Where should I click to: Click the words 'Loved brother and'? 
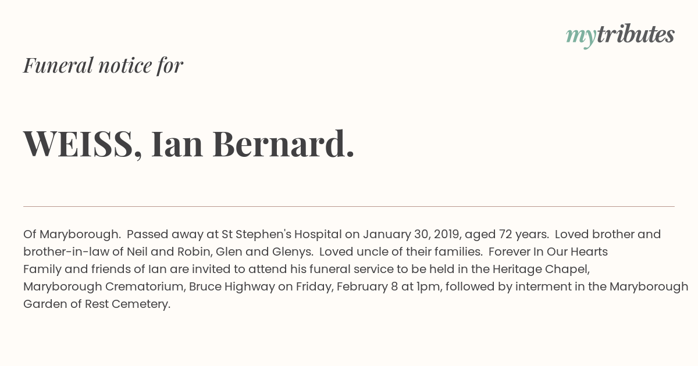[x=608, y=234]
